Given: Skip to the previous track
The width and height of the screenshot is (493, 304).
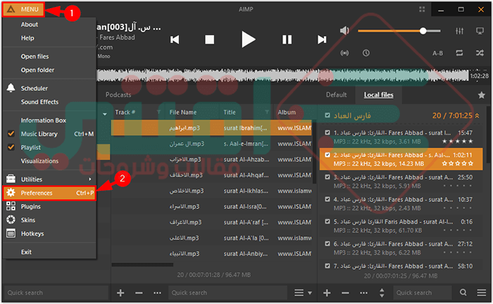Looking at the screenshot, I should (175, 39).
